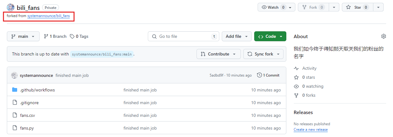Open the Add file dropdown

[237, 36]
